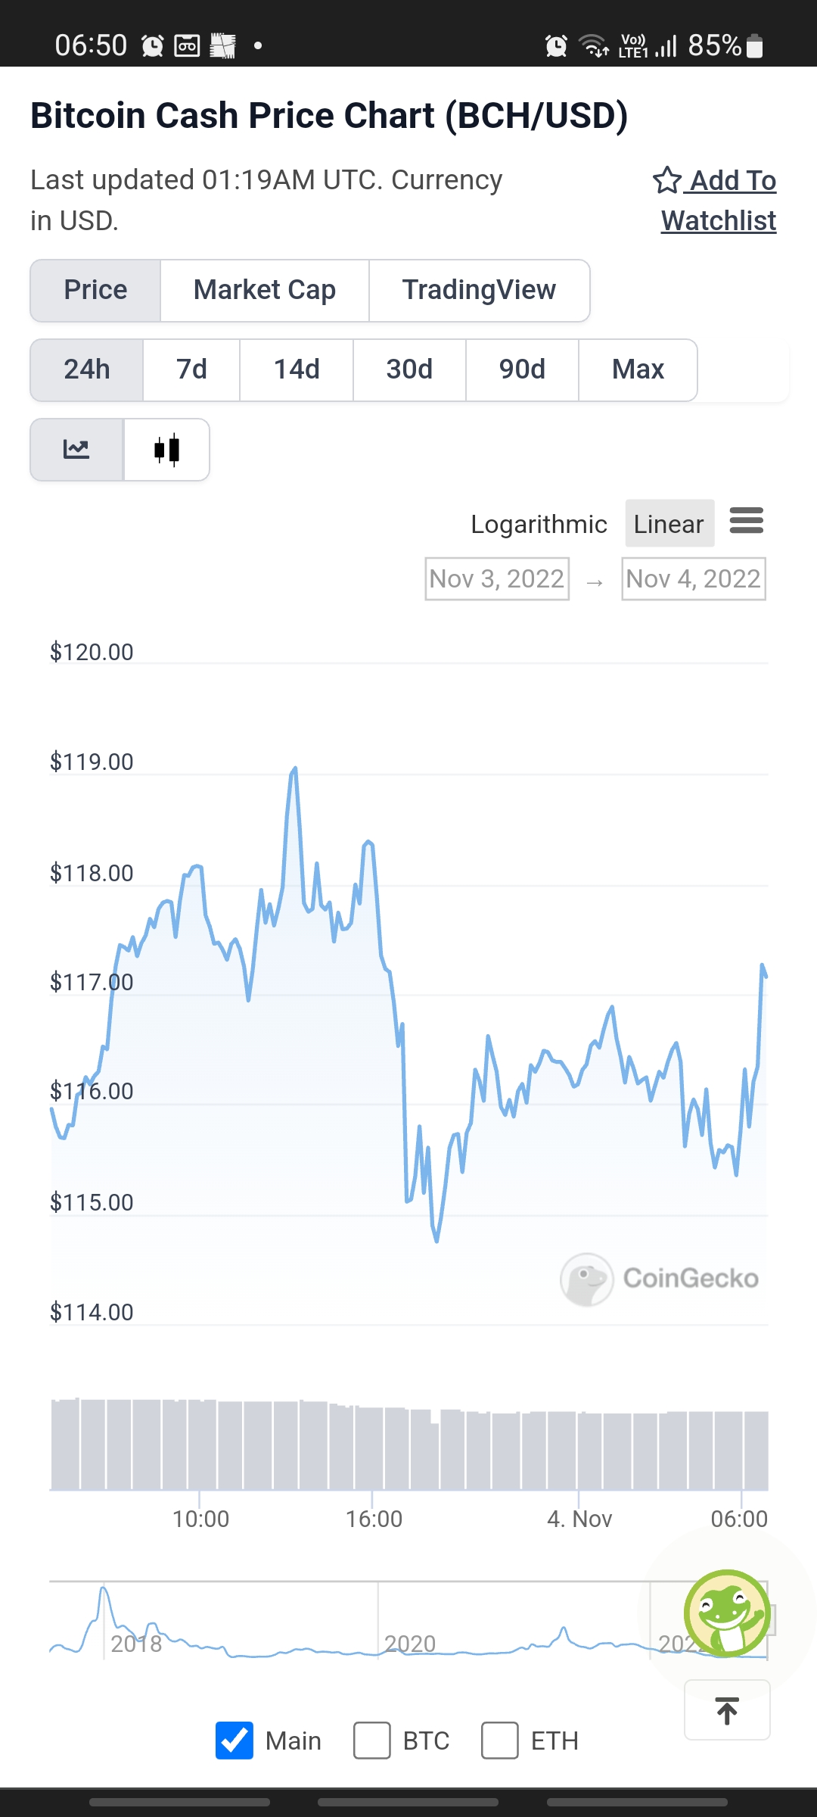This screenshot has width=817, height=1817.
Task: Uncheck the Main checkbox
Action: (x=235, y=1741)
